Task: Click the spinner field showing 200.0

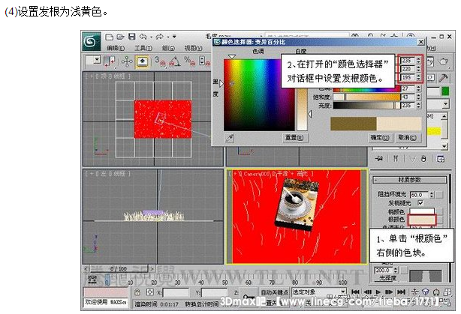Action: point(384,270)
